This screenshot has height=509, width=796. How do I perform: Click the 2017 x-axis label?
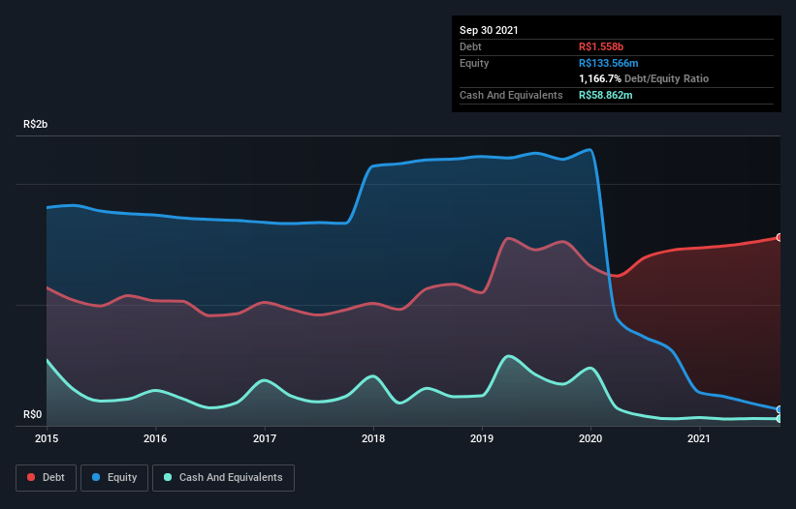coord(265,438)
